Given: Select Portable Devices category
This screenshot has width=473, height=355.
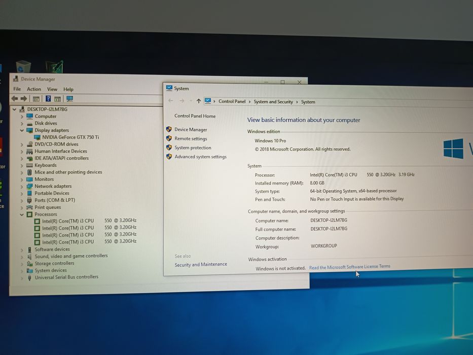Looking at the screenshot, I should coord(52,193).
